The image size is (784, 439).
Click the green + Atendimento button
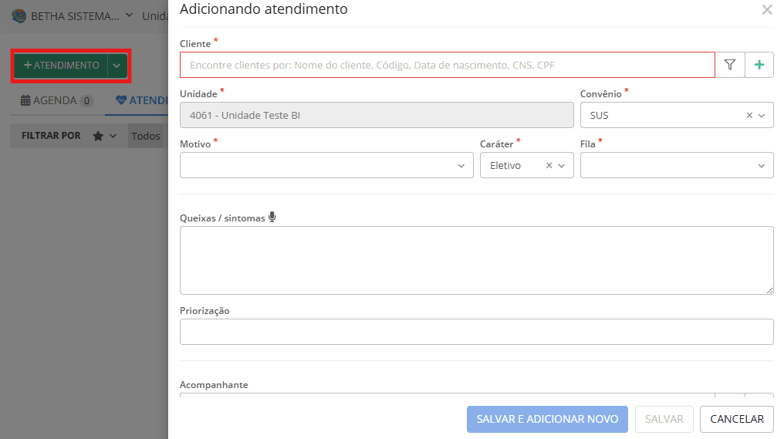pos(61,66)
